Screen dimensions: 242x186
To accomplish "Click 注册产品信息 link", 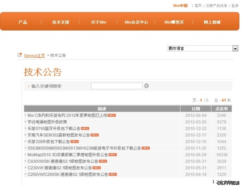I will 216,6.
